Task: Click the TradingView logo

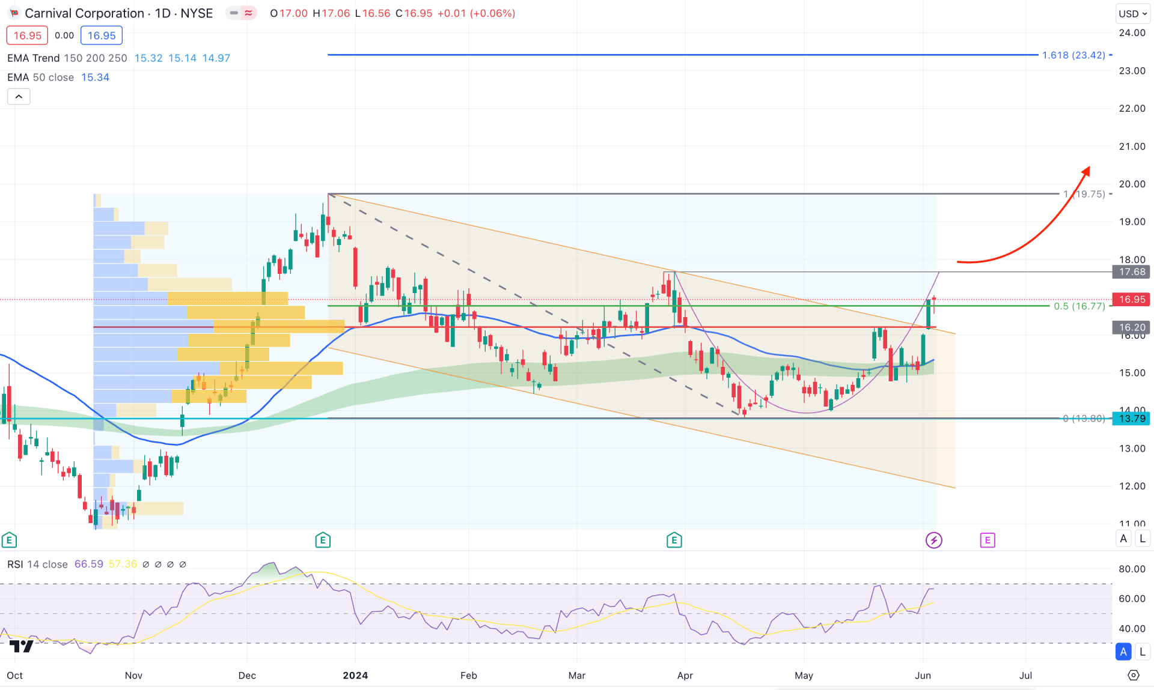Action: point(22,646)
